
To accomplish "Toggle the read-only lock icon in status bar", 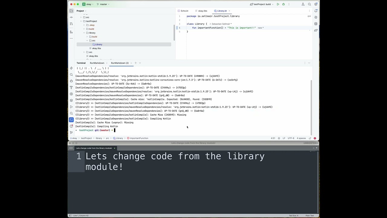I will [x=310, y=138].
